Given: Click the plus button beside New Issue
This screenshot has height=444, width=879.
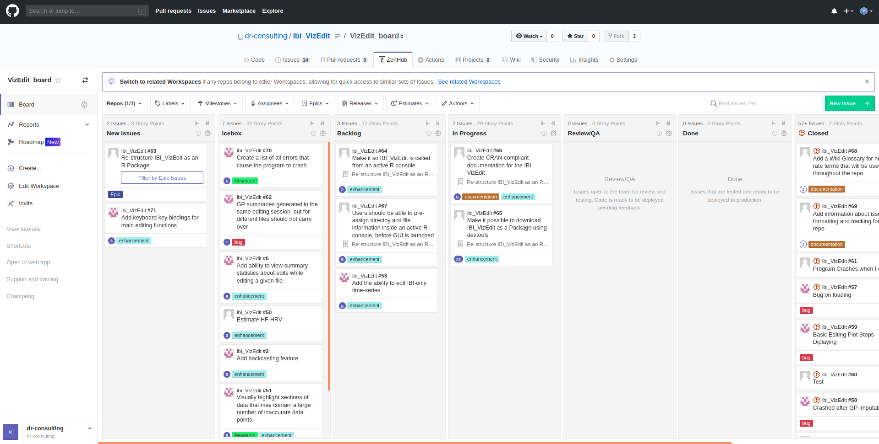Looking at the screenshot, I should [868, 103].
